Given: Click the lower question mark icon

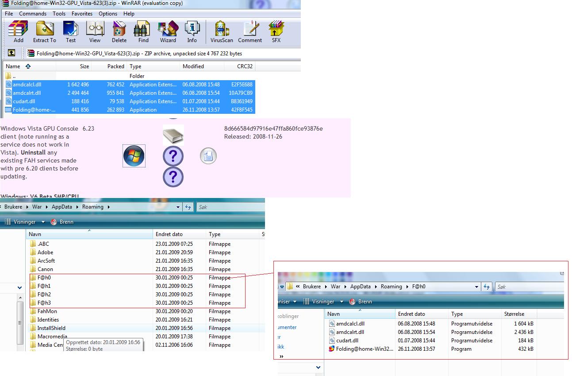Looking at the screenshot, I should click(173, 177).
